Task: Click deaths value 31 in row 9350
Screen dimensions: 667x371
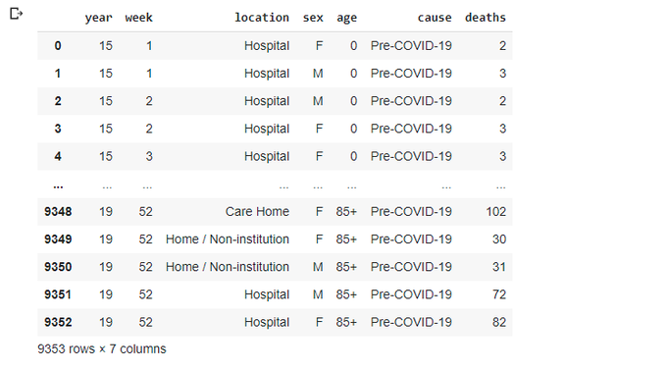Action: 499,267
